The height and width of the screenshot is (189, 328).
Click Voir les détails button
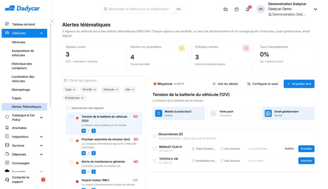point(225,84)
